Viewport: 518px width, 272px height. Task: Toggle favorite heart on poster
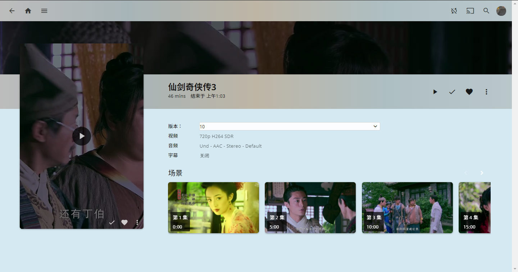coord(124,222)
